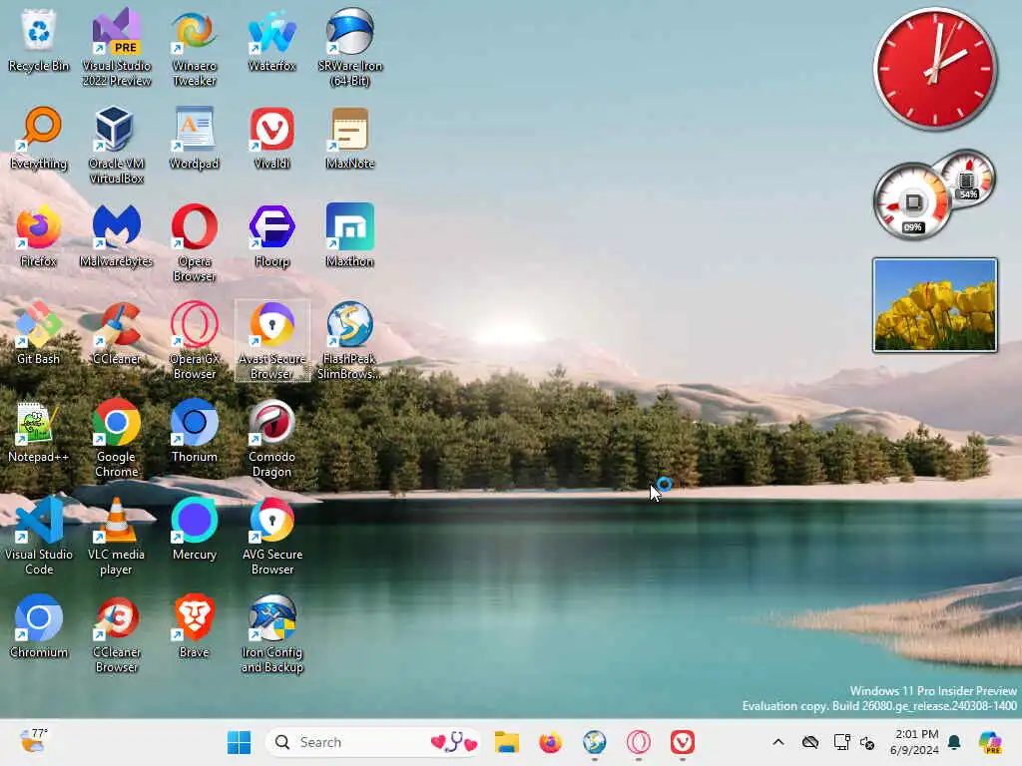Select the CCleaner desktop icon
Image resolution: width=1022 pixels, height=766 pixels.
coord(116,333)
